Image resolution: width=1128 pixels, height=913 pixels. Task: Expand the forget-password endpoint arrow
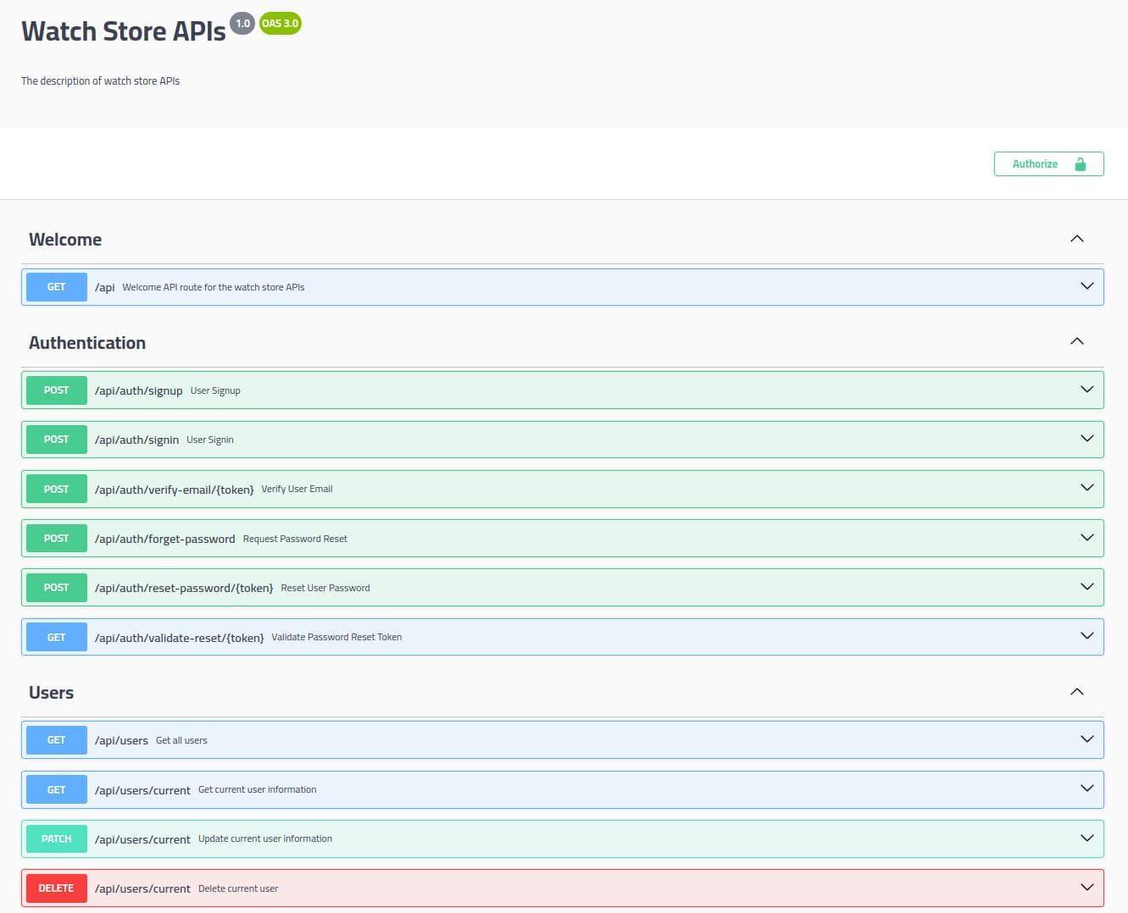click(1087, 538)
